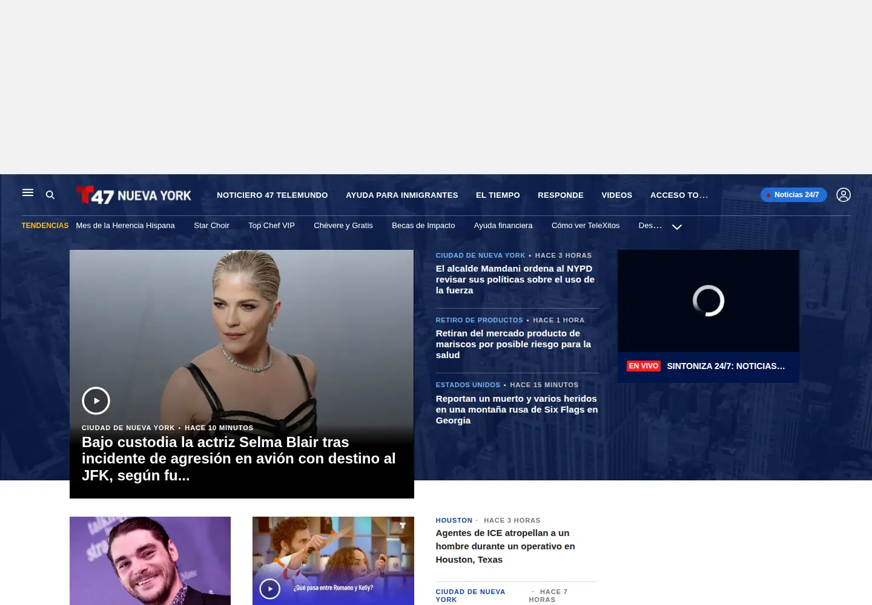Open the Videos section
The height and width of the screenshot is (605, 872).
617,195
